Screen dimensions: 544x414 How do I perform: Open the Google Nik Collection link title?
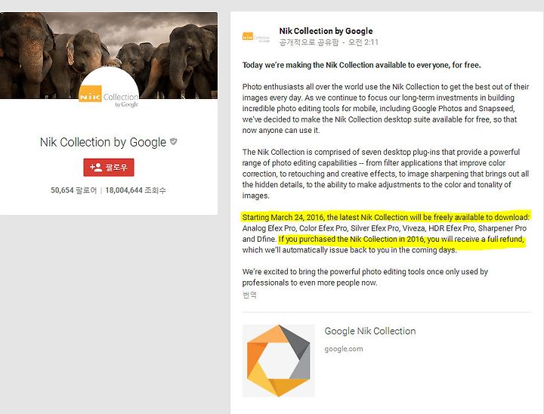[370, 331]
